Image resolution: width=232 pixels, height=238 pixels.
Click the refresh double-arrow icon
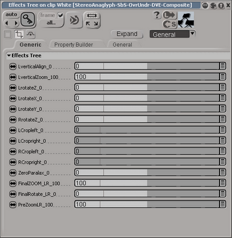[74, 20]
